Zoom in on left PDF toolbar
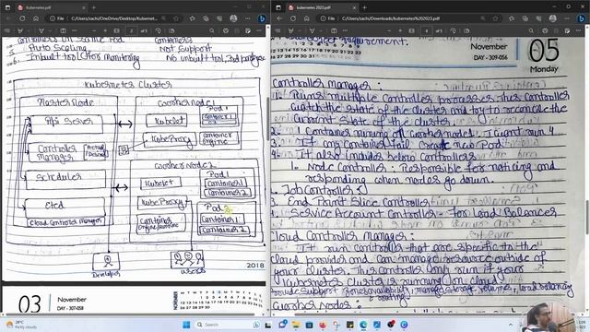 pos(105,30)
